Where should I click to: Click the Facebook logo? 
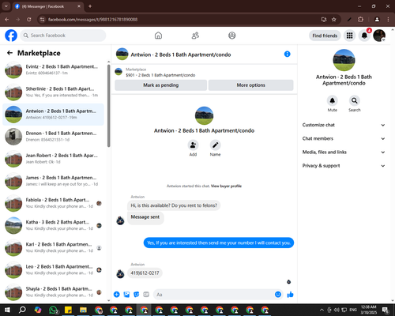11,36
